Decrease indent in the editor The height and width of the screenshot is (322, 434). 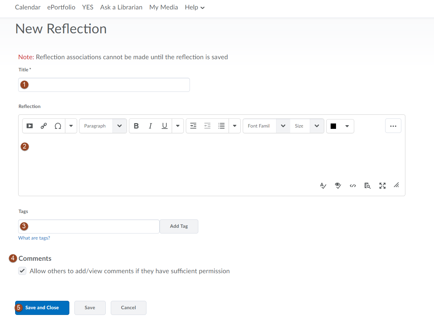point(207,126)
